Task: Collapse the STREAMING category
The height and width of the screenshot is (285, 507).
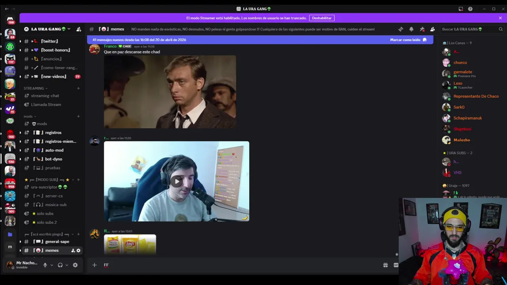Action: [x=36, y=88]
